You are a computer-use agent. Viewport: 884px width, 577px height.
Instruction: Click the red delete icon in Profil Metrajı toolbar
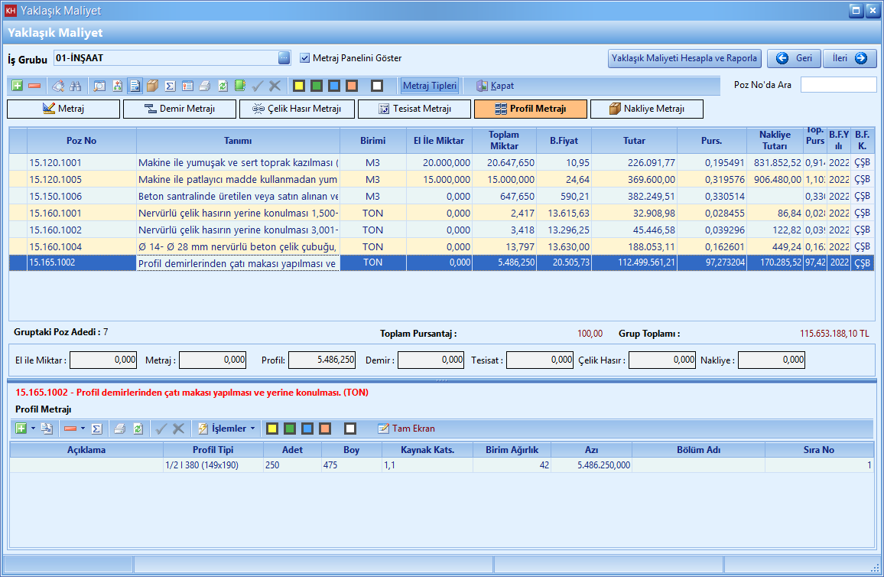(x=70, y=429)
